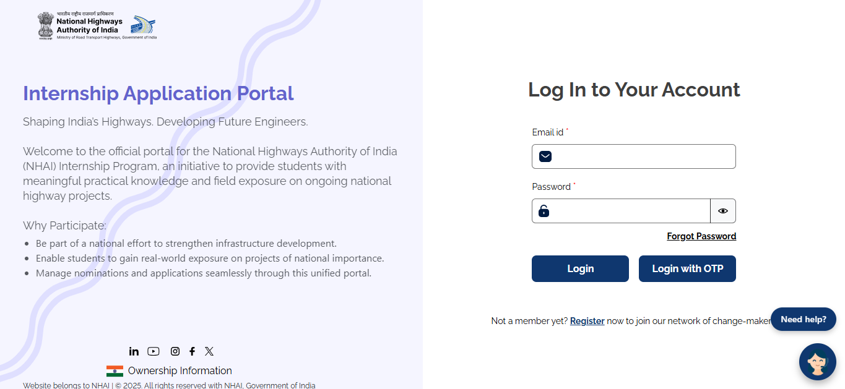Click the Facebook icon
The height and width of the screenshot is (389, 845).
[192, 351]
